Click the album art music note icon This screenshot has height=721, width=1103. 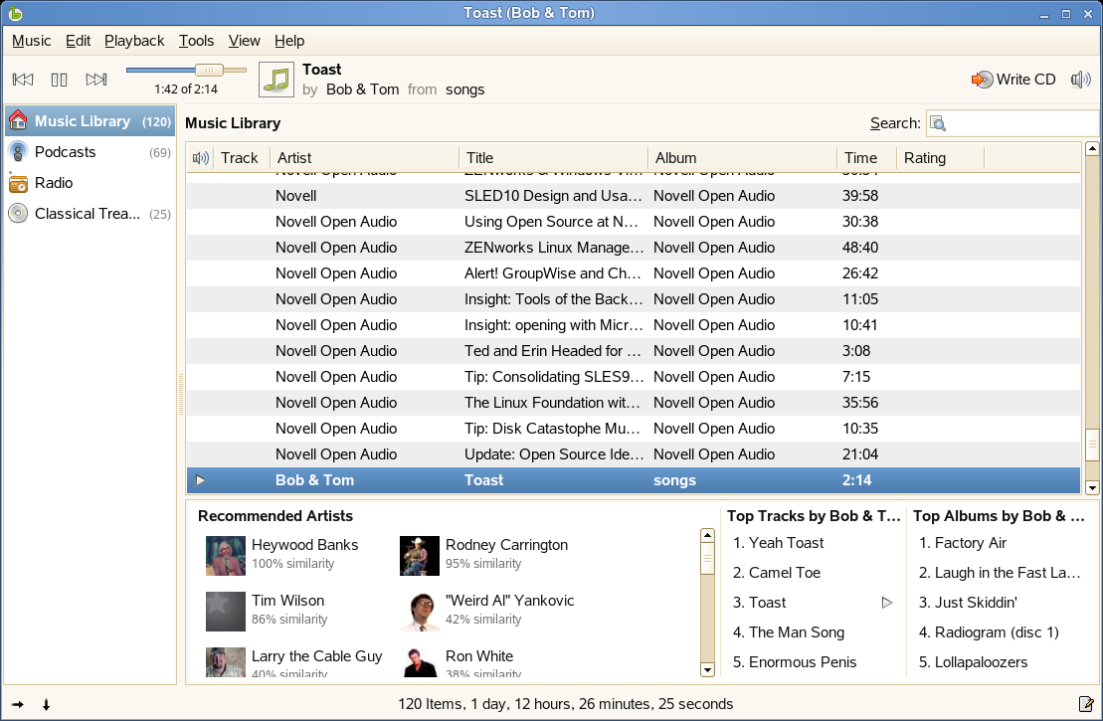click(x=276, y=80)
